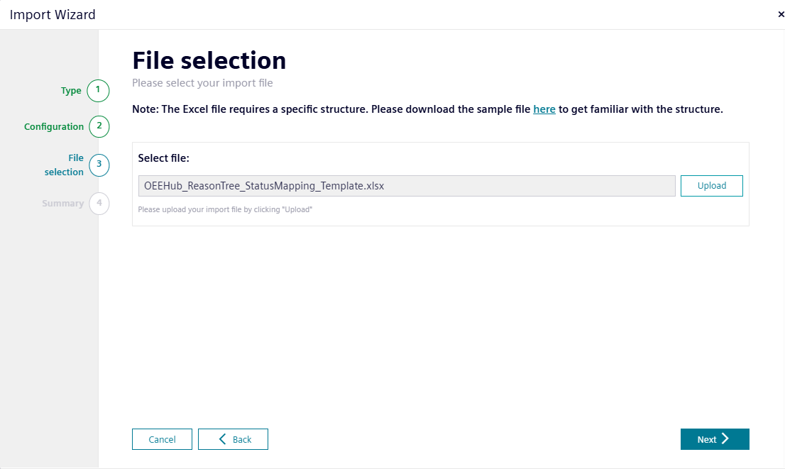Cancel the import wizard
This screenshot has width=785, height=469.
(x=162, y=439)
